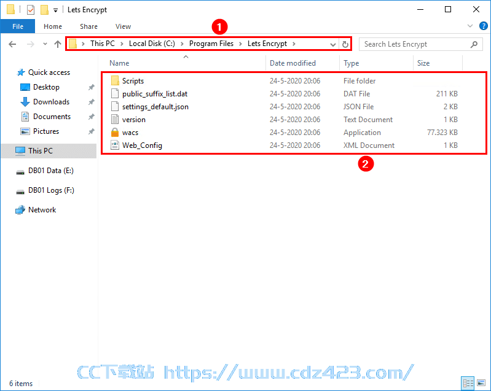Open Pictures in navigation pane
This screenshot has width=491, height=391.
tap(45, 131)
